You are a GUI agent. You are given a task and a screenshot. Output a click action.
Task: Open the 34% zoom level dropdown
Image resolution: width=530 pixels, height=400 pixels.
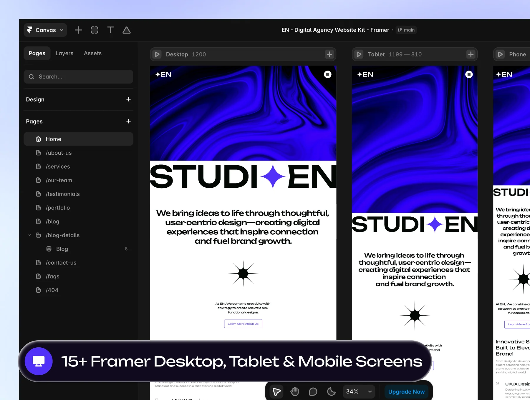coord(359,392)
